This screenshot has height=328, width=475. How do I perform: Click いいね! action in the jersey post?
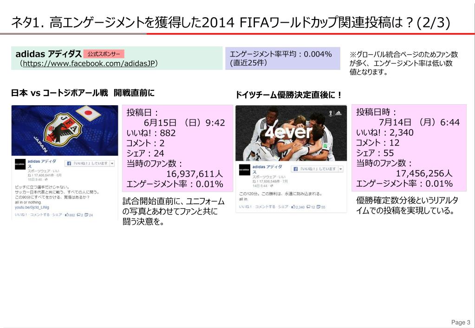pos(21,215)
